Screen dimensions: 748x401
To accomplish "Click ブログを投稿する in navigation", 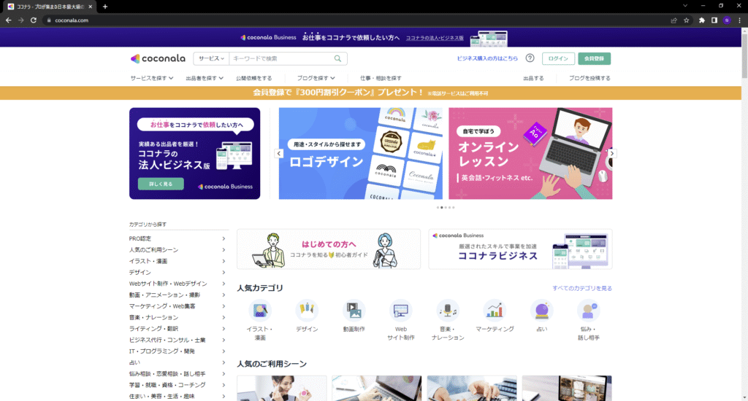I will coord(589,78).
